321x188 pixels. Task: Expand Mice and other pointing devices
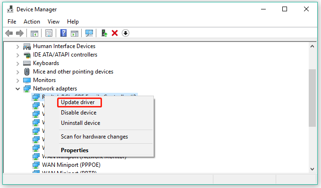(x=18, y=72)
